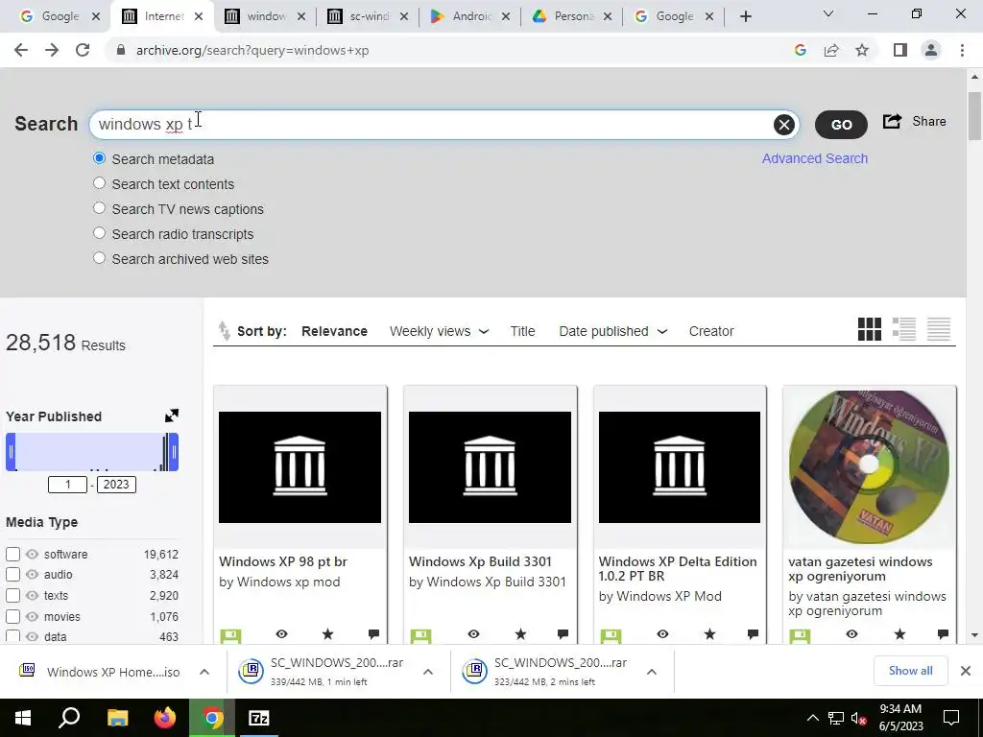Viewport: 983px width, 737px height.
Task: Open Chrome share page icon
Action: click(831, 50)
